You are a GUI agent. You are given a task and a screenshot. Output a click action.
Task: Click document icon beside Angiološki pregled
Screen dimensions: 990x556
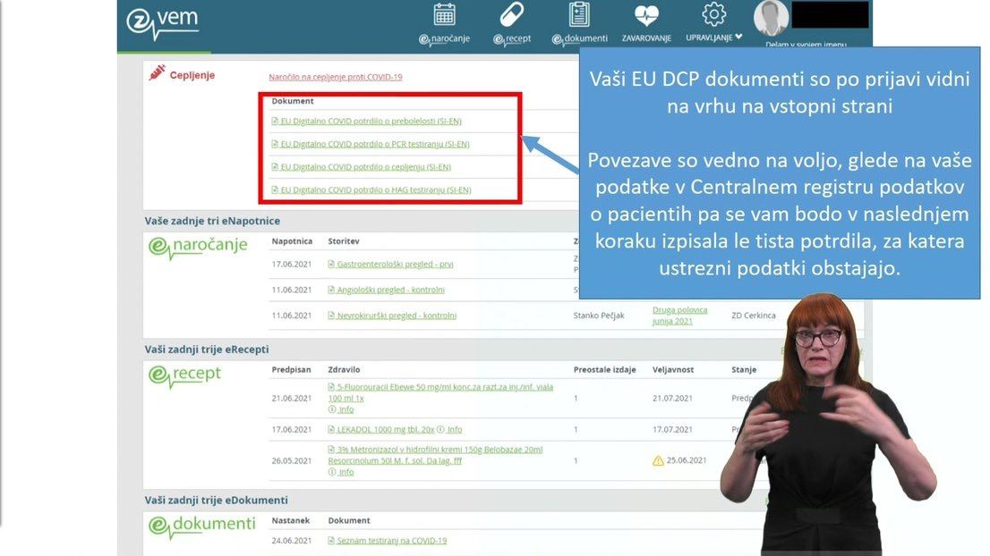(331, 290)
